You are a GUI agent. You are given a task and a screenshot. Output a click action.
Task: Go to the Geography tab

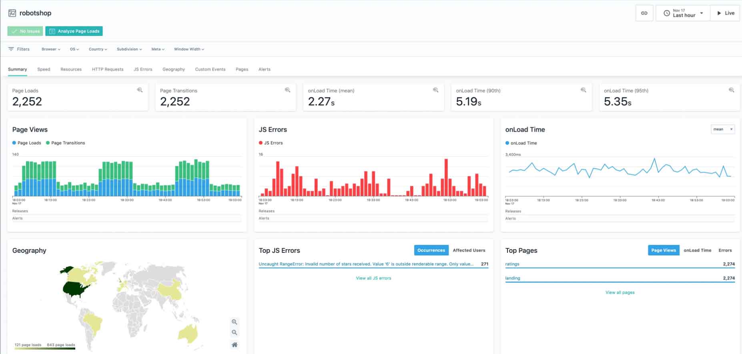(x=174, y=69)
